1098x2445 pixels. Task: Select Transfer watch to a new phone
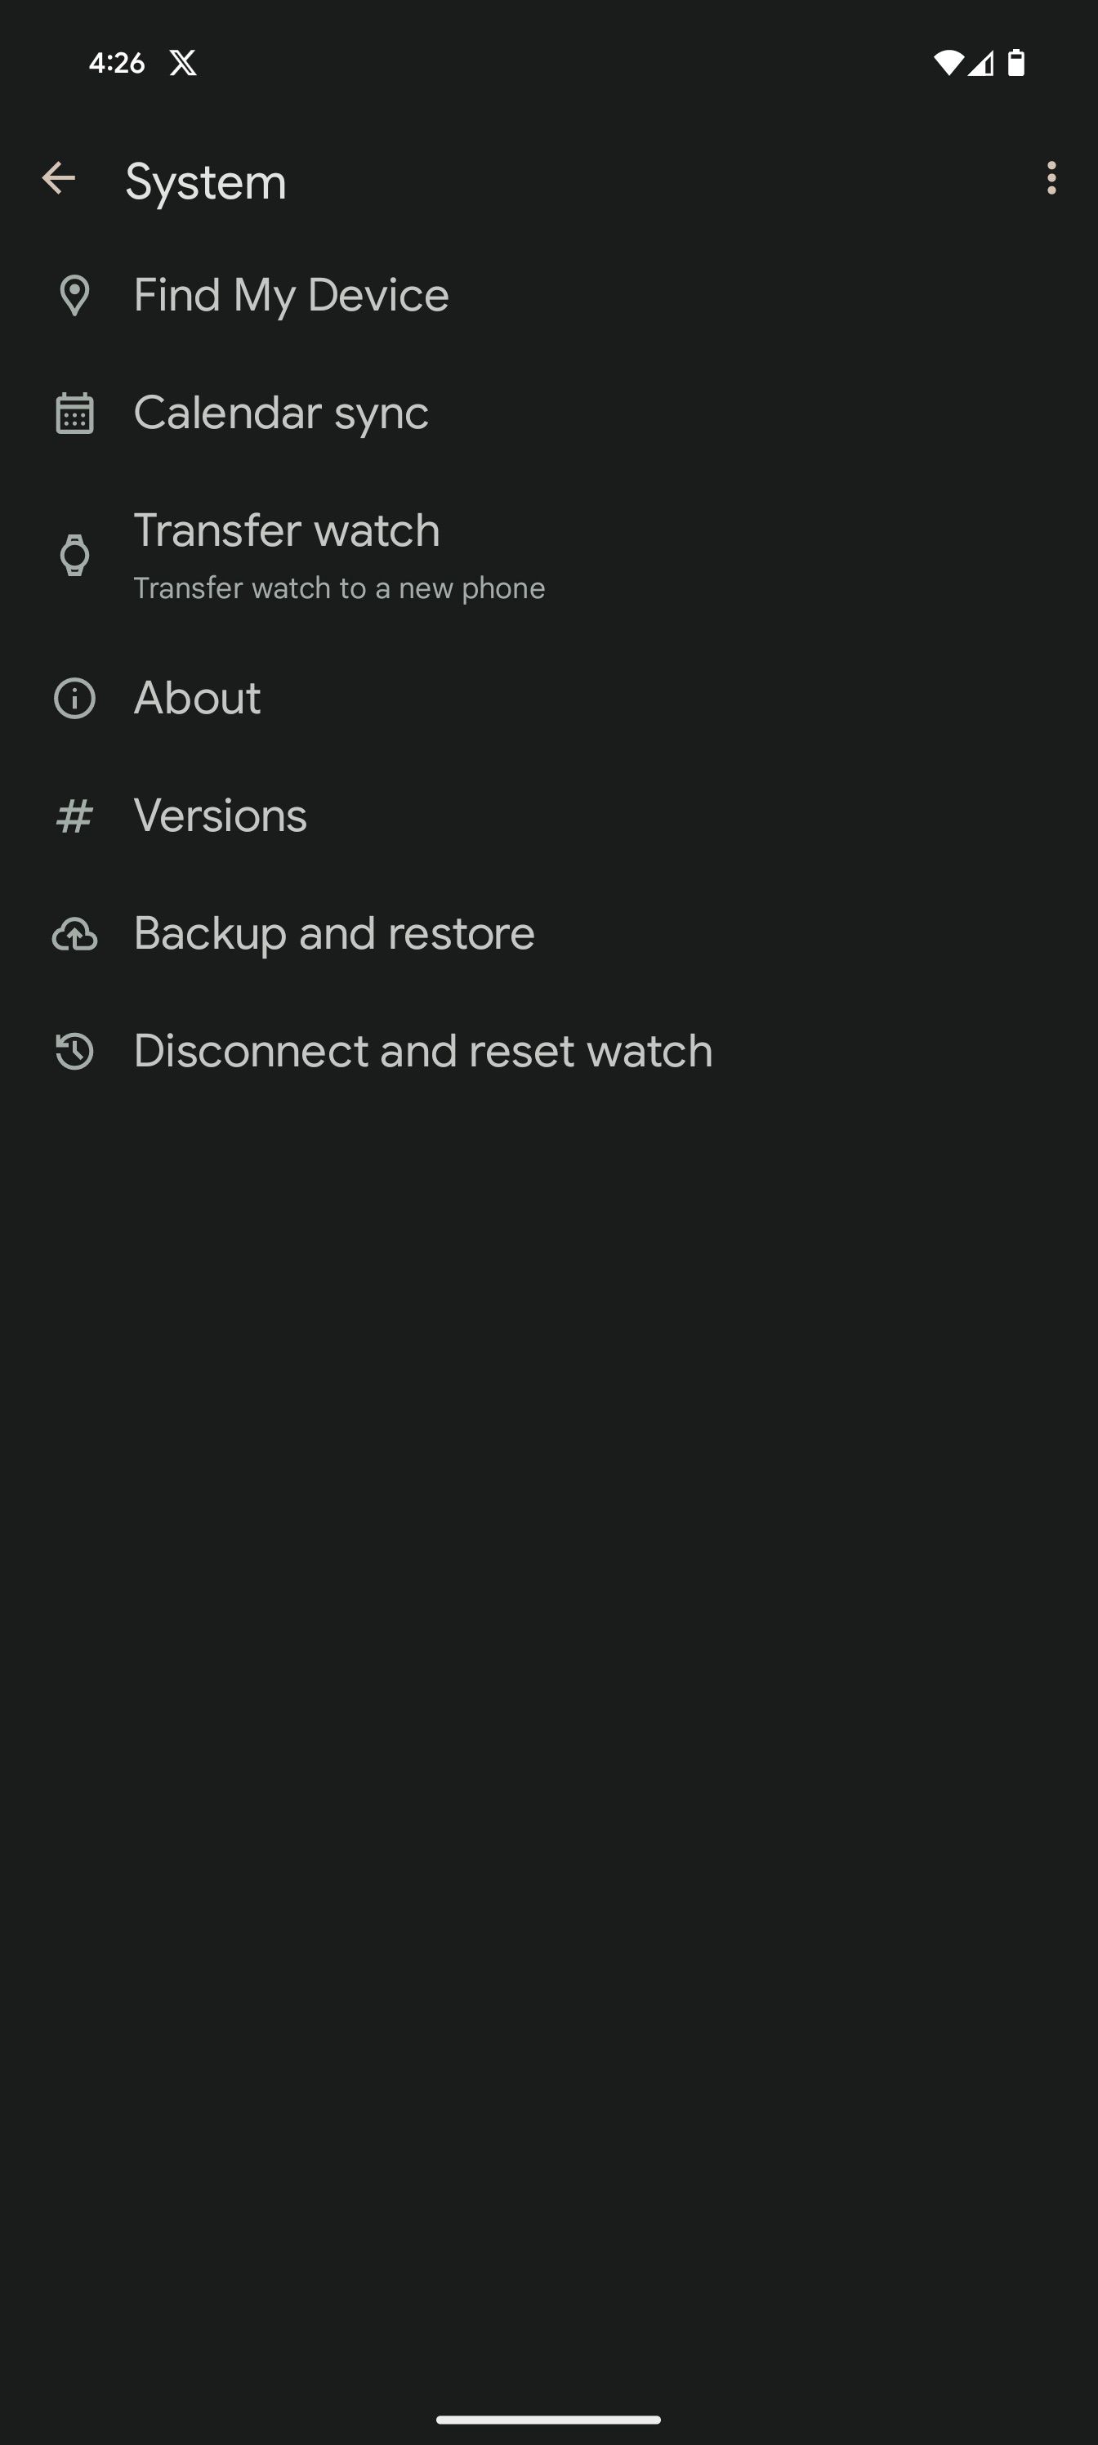click(x=339, y=553)
